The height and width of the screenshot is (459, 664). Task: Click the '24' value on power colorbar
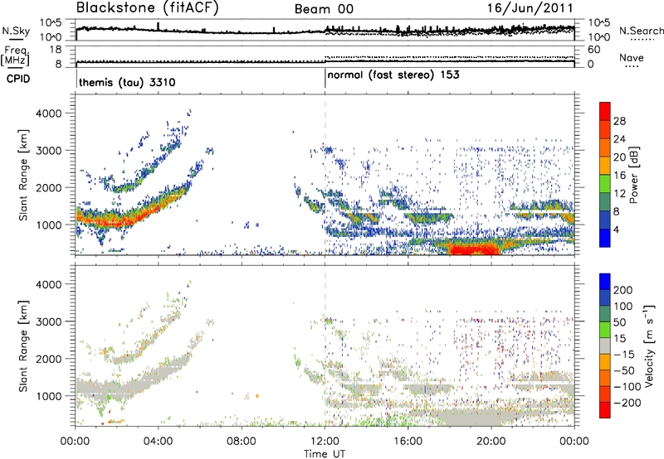(x=619, y=139)
